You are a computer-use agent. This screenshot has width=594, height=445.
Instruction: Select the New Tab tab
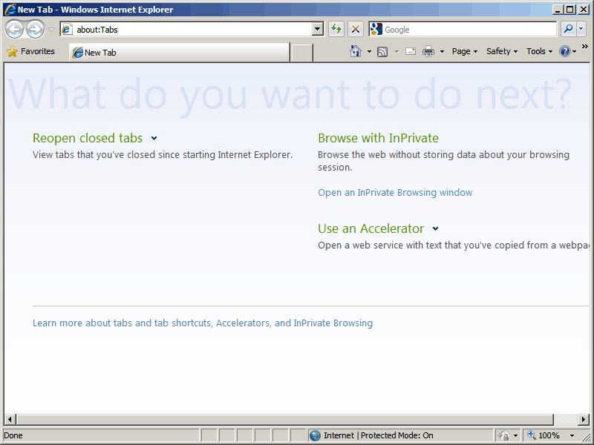[x=180, y=52]
